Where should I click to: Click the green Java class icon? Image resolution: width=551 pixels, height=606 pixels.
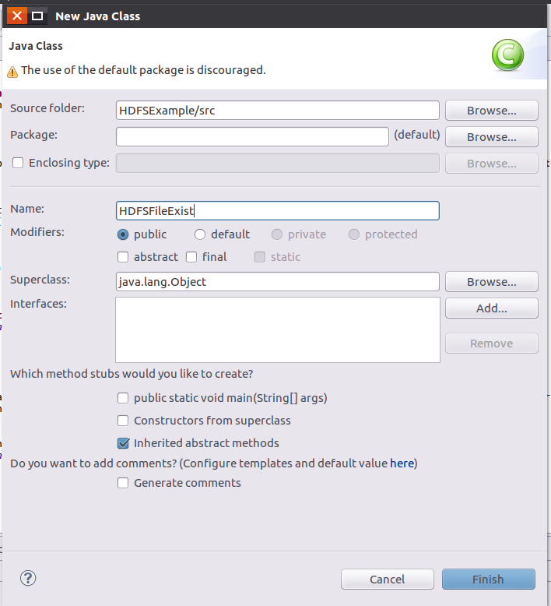click(507, 55)
